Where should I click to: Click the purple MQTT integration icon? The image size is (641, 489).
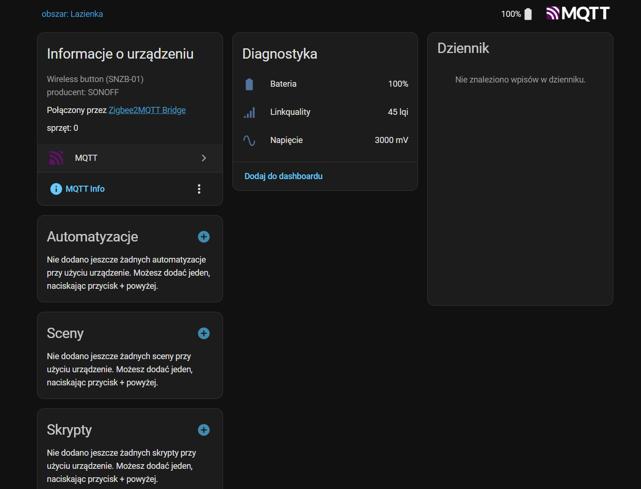56,158
